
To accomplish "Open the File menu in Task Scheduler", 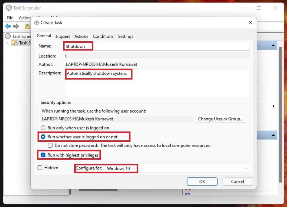I will coord(10,18).
